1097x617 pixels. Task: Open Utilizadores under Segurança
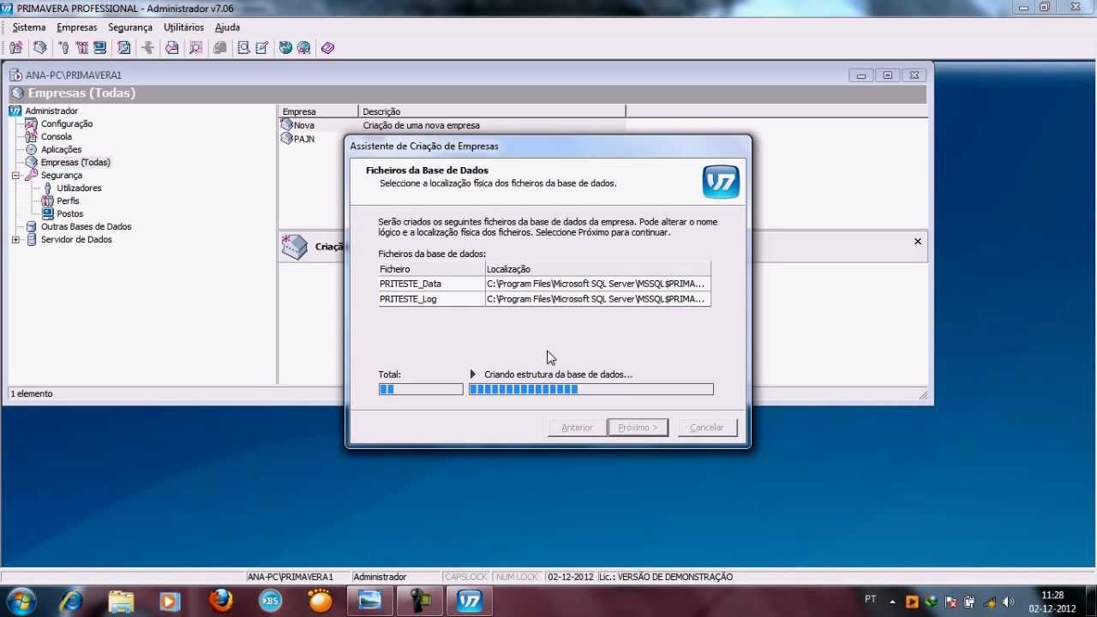[79, 188]
